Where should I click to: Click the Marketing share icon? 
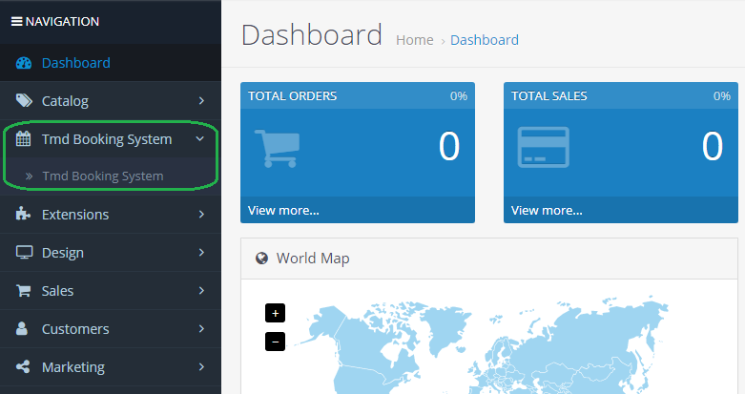click(23, 366)
